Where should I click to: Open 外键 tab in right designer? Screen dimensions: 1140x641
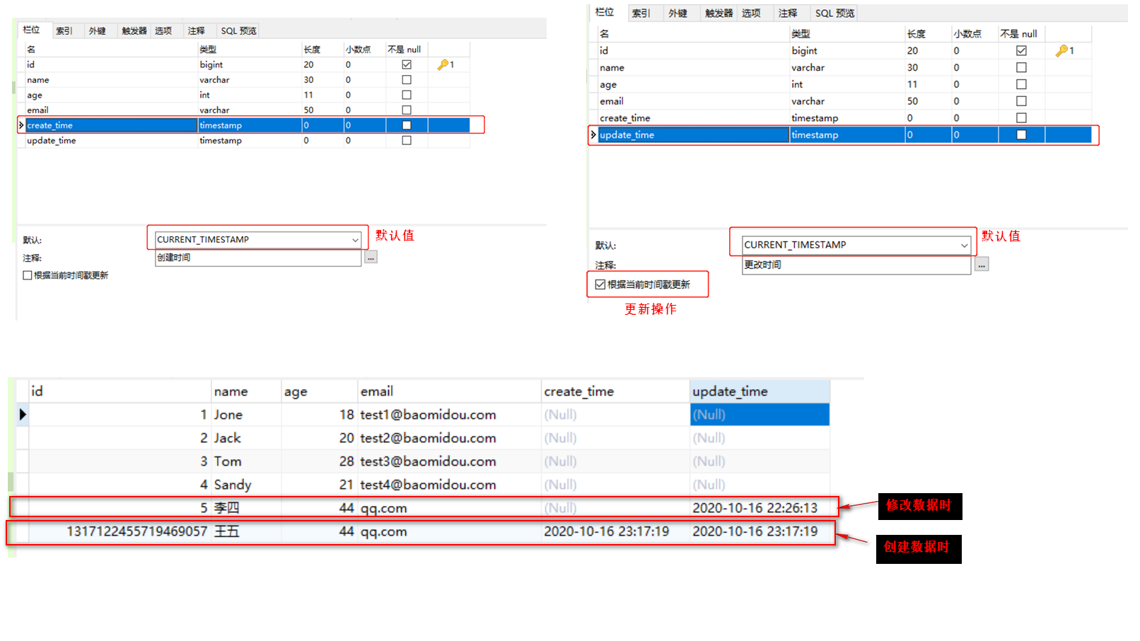[678, 13]
